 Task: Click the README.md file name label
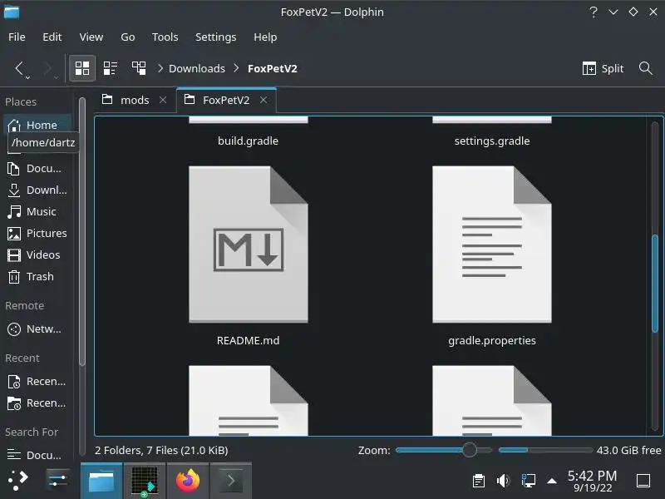248,341
